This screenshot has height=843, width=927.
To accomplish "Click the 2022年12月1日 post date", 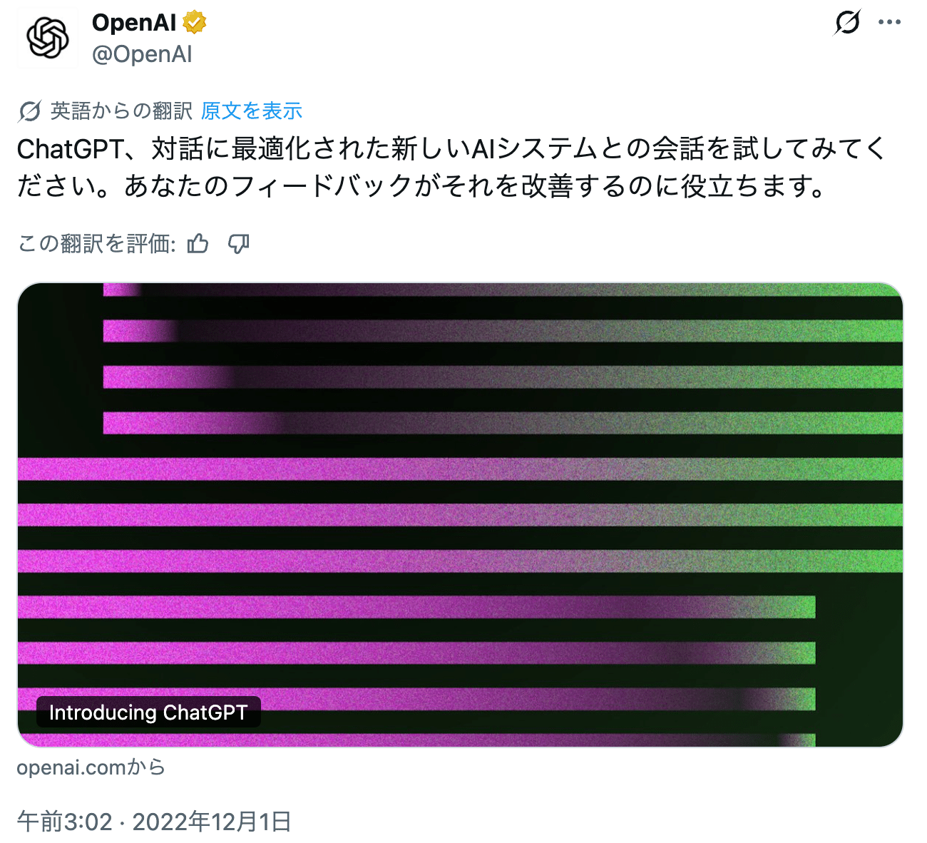I will click(x=212, y=822).
